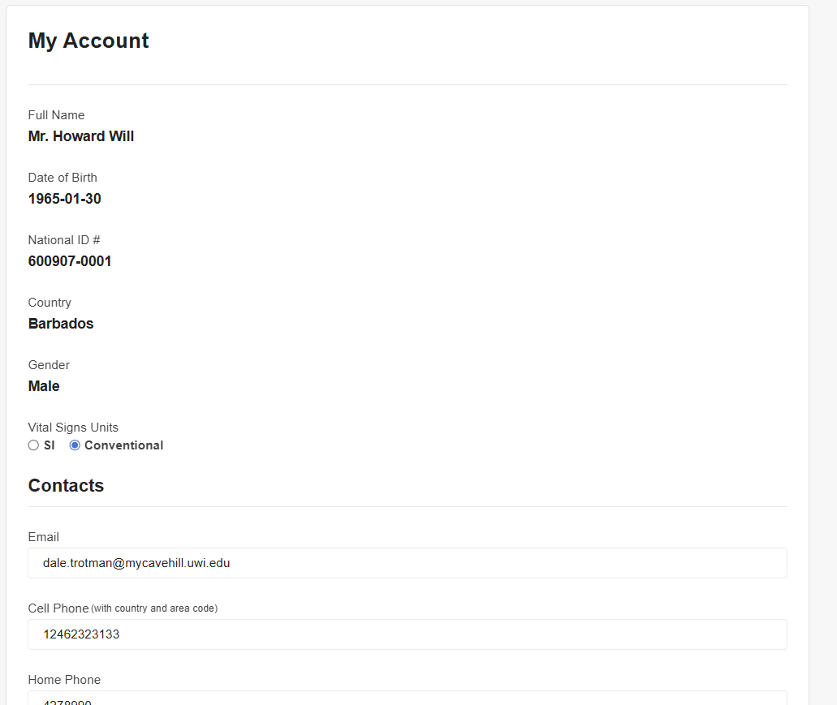Click the Contacts section heading
837x705 pixels.
tap(66, 485)
